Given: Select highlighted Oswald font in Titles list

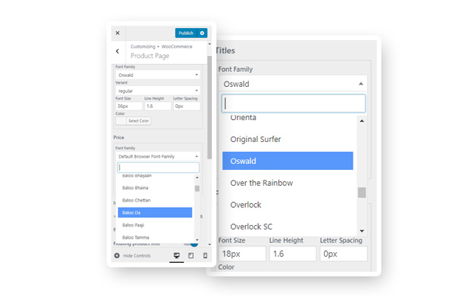Looking at the screenshot, I should click(288, 161).
